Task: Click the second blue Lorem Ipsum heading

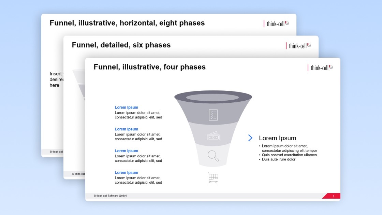Action: 126,129
